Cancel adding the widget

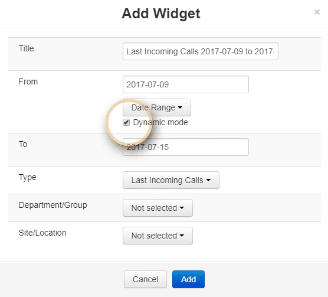(145, 279)
